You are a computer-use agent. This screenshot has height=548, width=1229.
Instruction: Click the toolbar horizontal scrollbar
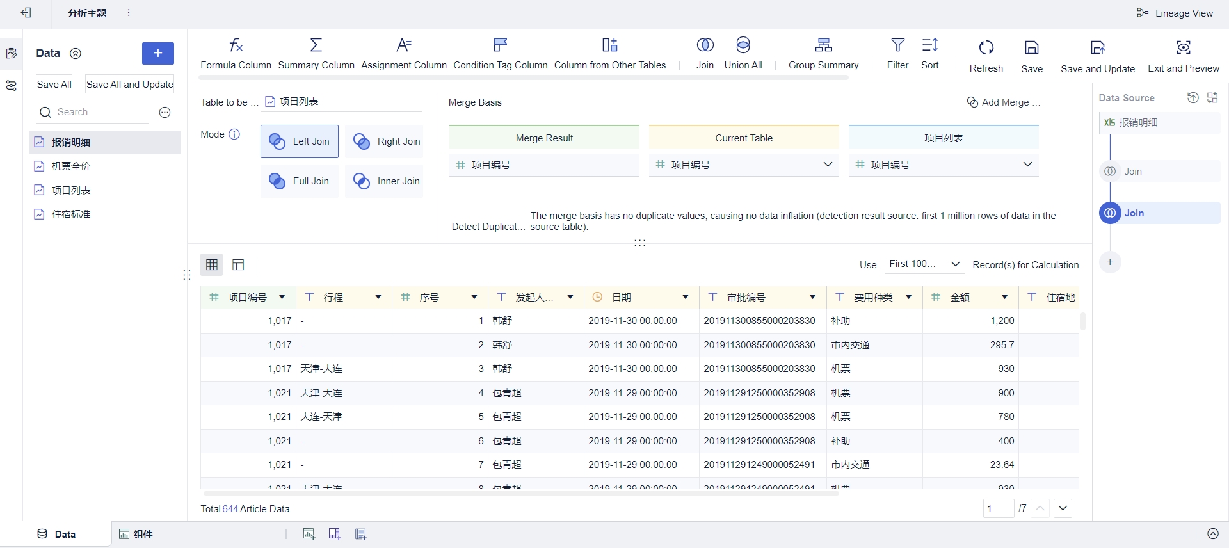click(523, 77)
